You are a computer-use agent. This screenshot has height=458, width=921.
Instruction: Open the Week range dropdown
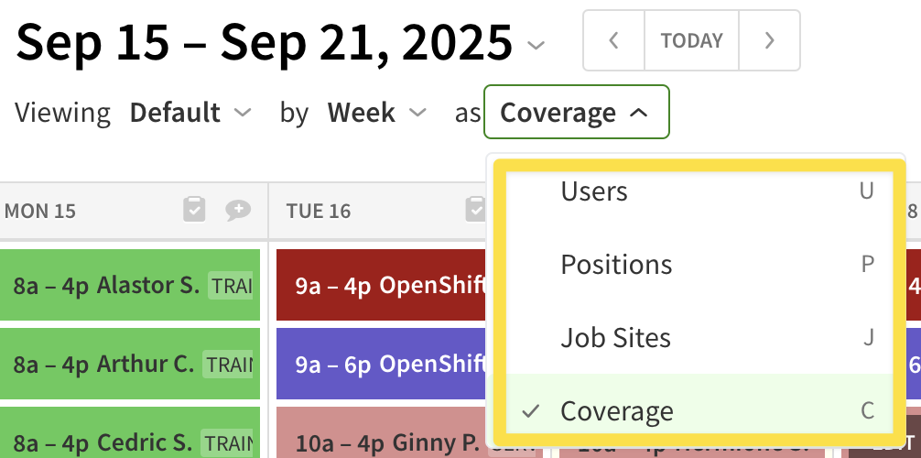coord(377,114)
